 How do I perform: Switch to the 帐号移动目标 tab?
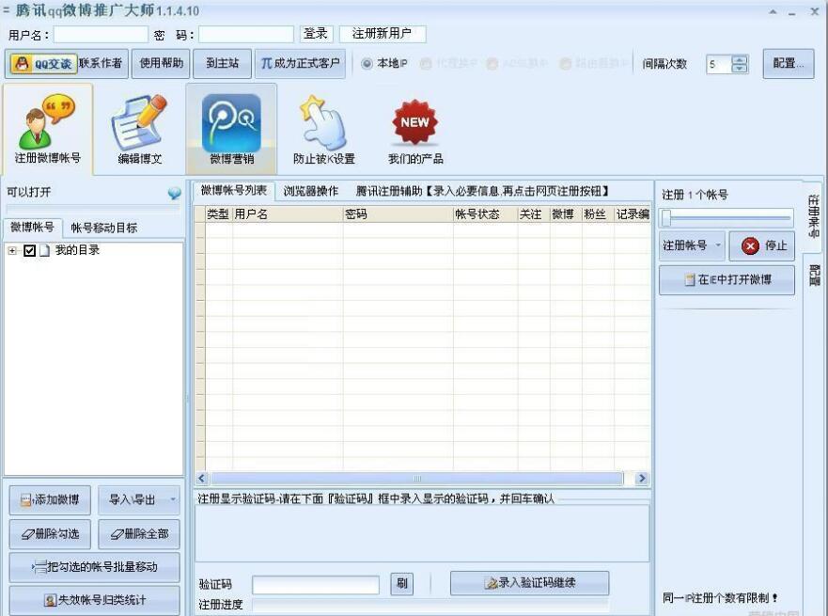pos(104,228)
